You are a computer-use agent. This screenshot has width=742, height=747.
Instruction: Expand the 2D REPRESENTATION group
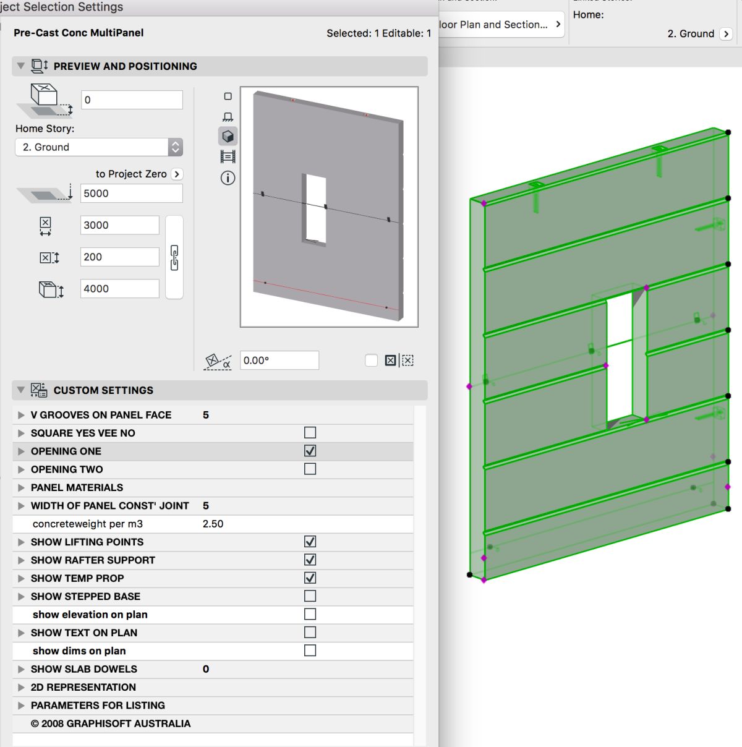coord(21,688)
